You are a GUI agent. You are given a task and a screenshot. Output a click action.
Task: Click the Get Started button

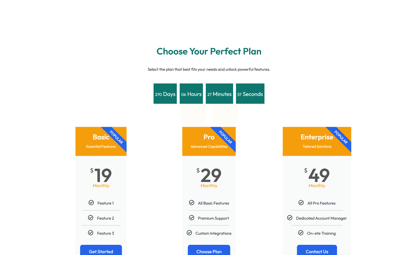coord(101,251)
